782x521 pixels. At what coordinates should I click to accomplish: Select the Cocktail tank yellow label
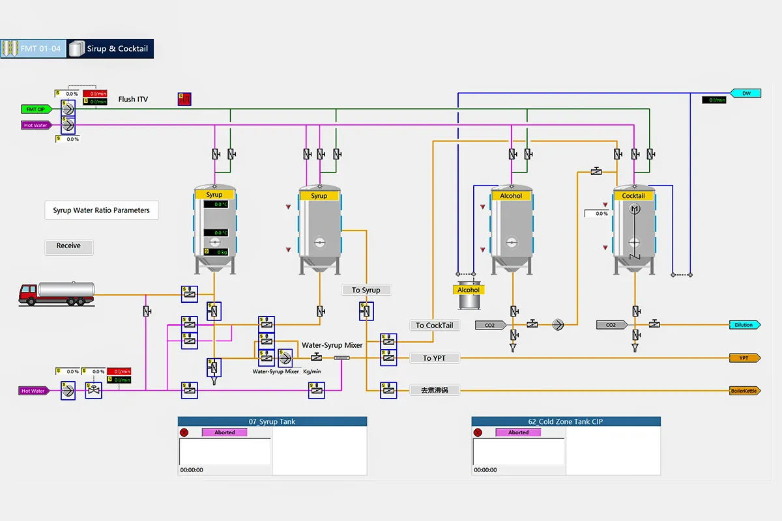point(633,195)
